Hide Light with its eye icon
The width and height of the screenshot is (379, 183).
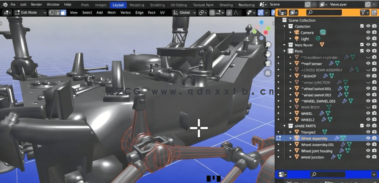pos(368,39)
